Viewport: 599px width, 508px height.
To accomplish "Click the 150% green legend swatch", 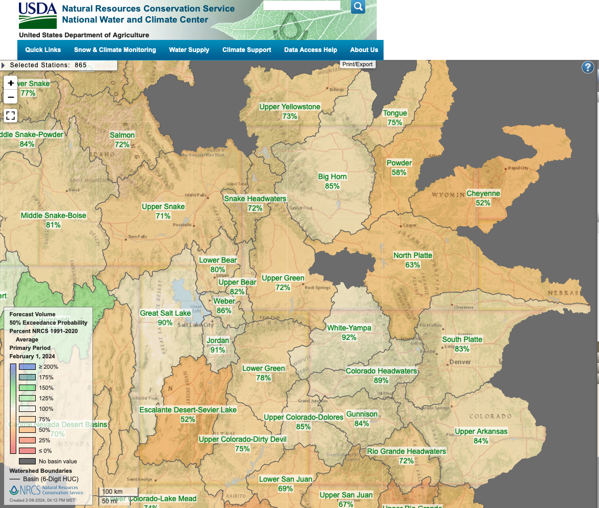I will click(27, 388).
